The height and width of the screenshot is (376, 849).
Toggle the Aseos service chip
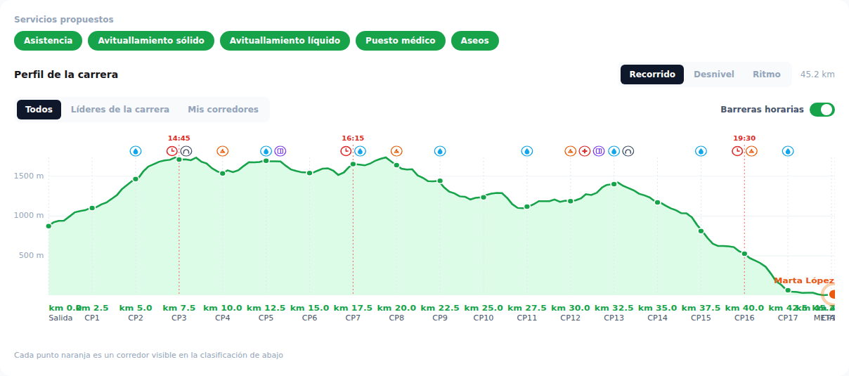[475, 41]
